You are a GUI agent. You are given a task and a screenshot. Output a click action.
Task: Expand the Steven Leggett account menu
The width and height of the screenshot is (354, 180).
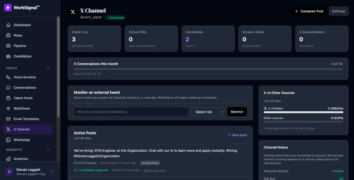[52, 172]
